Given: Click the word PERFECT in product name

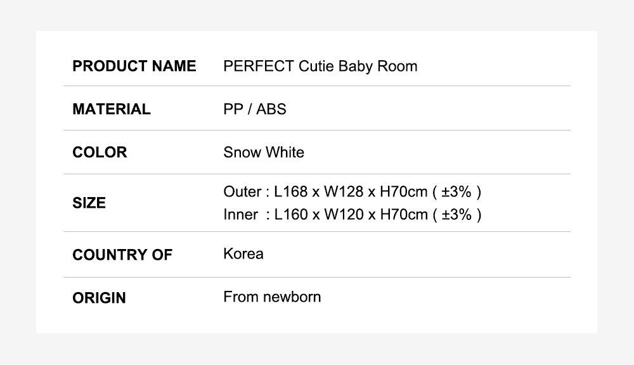Looking at the screenshot, I should tap(258, 67).
